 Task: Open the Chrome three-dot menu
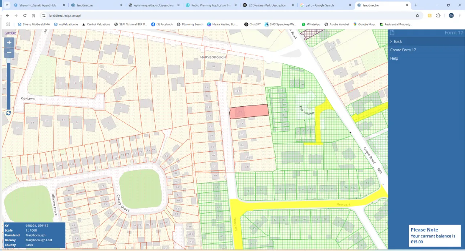(x=460, y=16)
